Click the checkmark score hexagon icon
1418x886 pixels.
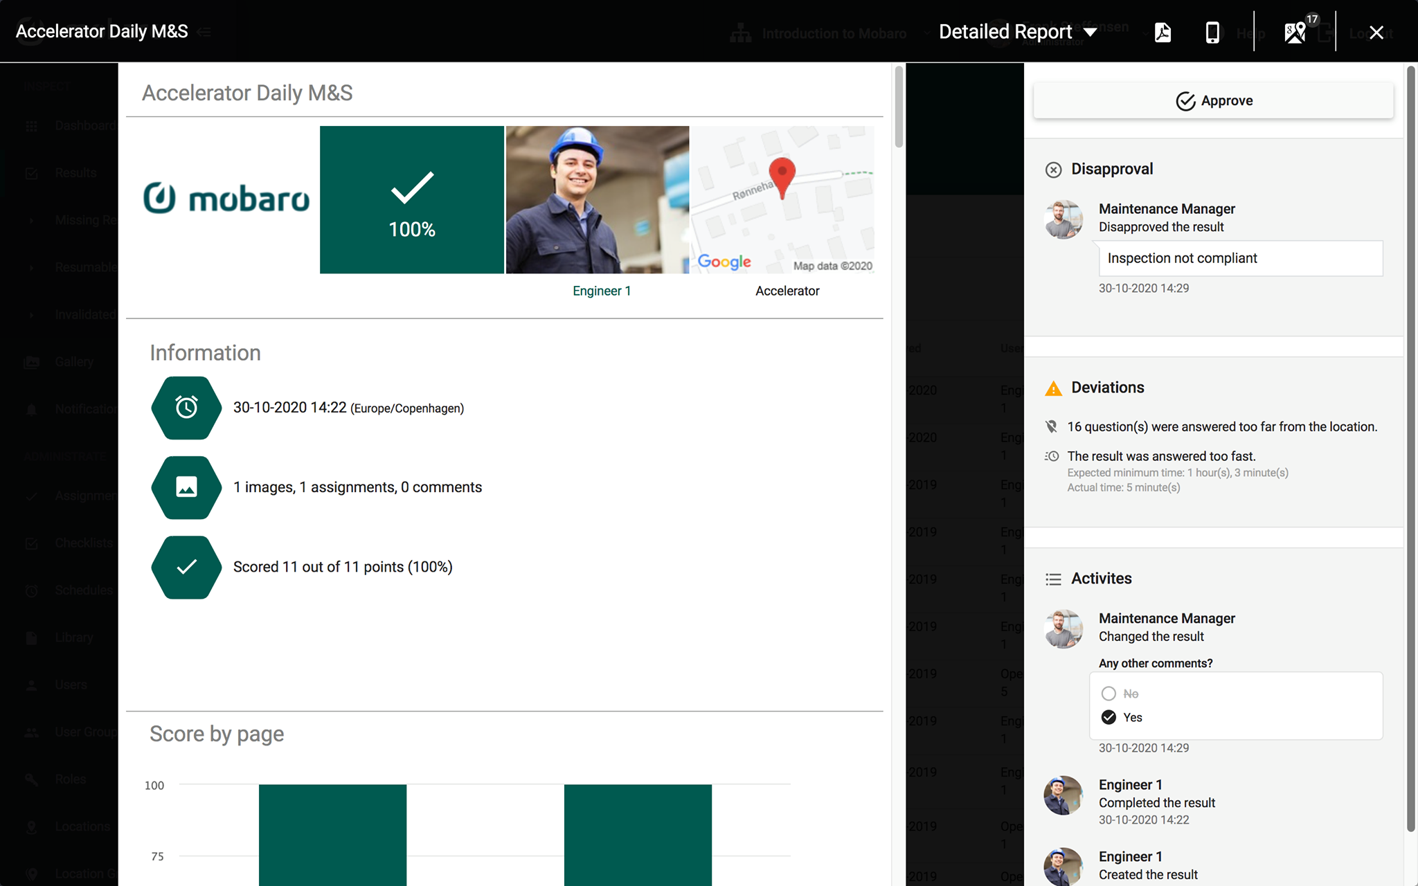(186, 567)
